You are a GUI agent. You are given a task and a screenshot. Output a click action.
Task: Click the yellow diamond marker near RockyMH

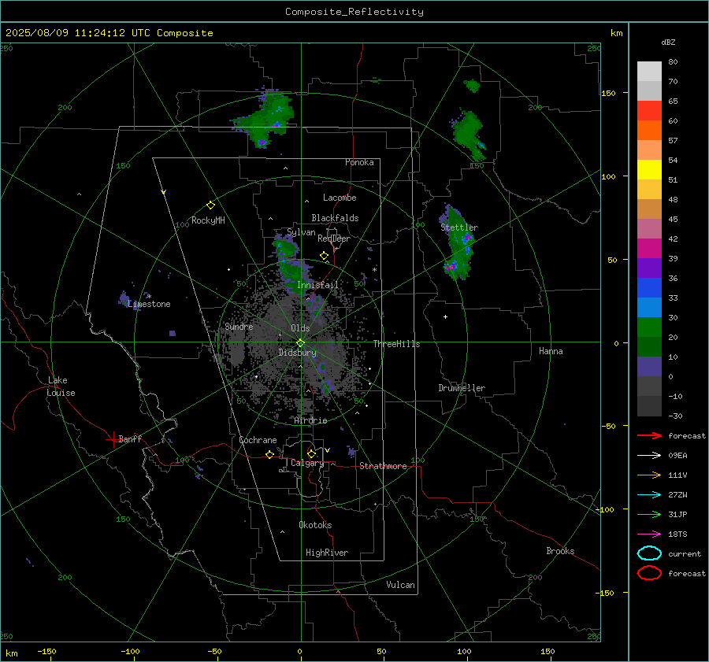pos(210,205)
